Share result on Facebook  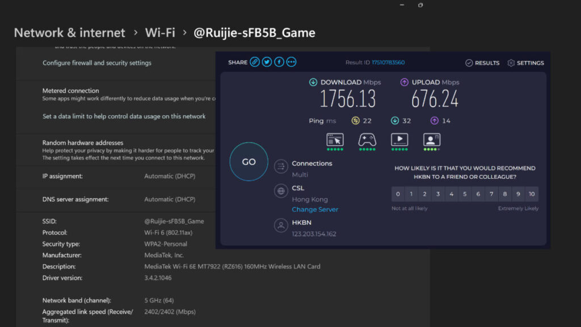click(x=279, y=62)
